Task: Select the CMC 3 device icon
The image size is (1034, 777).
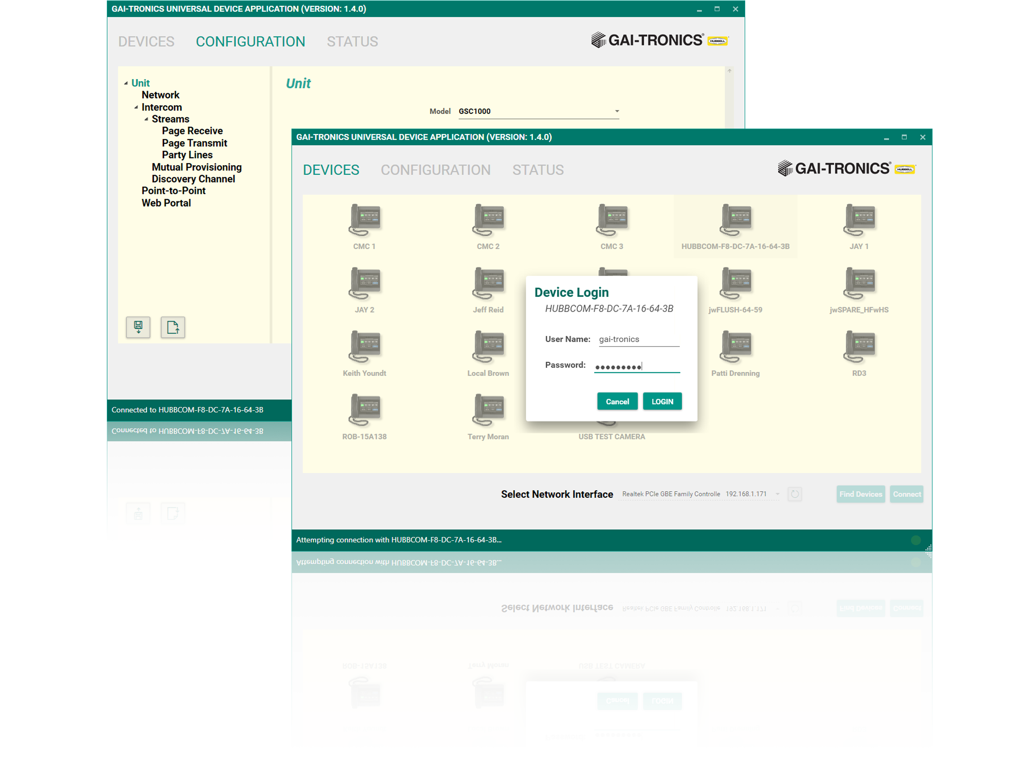Action: 612,221
